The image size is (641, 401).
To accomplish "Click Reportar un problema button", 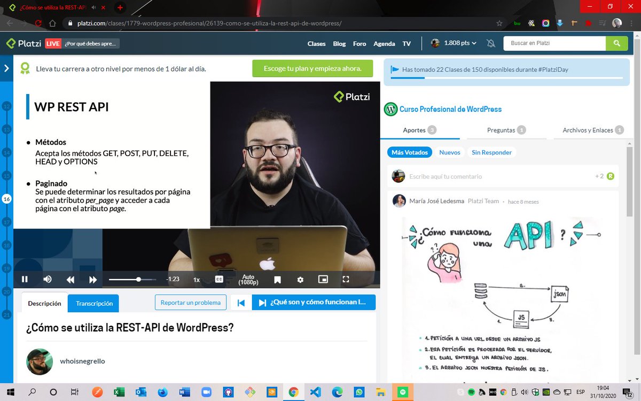I will [191, 302].
